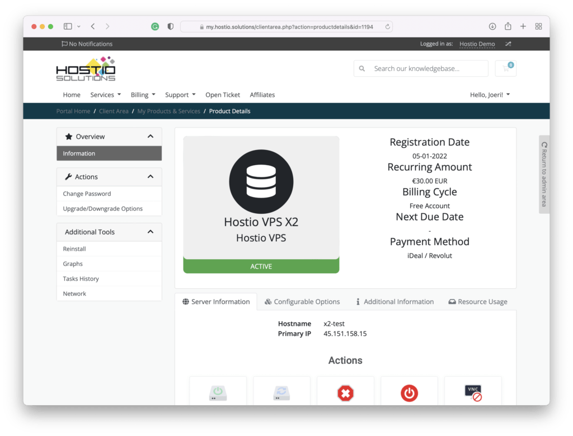Click the green ACTIVE status bar
Screen dimensions: 573x436
(261, 266)
